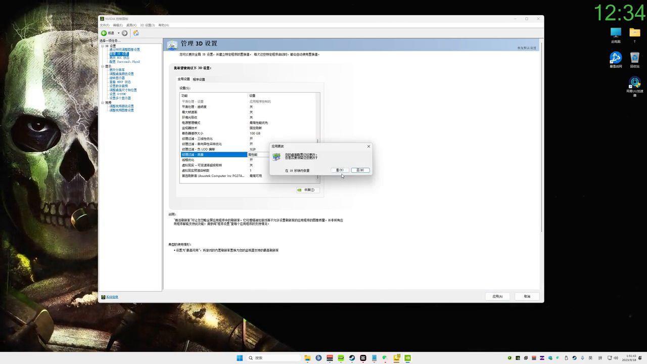
Task: Collapse the 显示 tree node
Action: [x=102, y=66]
